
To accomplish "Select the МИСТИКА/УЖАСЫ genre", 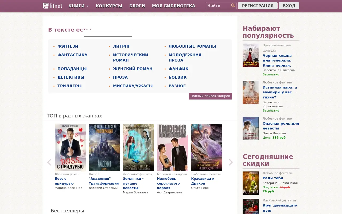I will 133,86.
